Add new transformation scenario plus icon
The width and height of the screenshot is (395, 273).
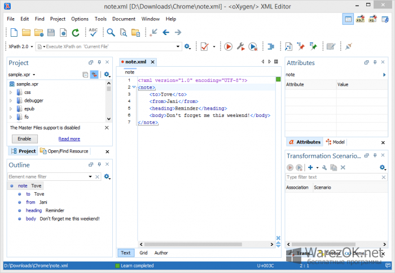coord(310,167)
